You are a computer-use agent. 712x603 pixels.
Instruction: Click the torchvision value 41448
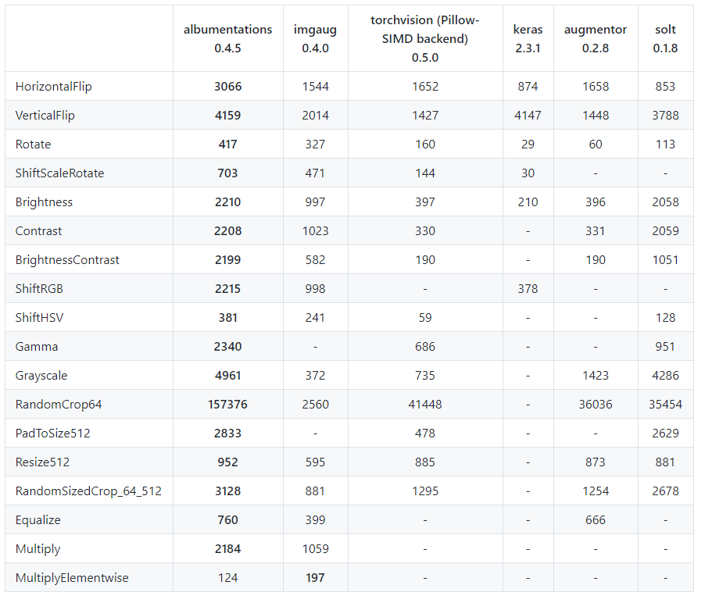click(x=425, y=405)
